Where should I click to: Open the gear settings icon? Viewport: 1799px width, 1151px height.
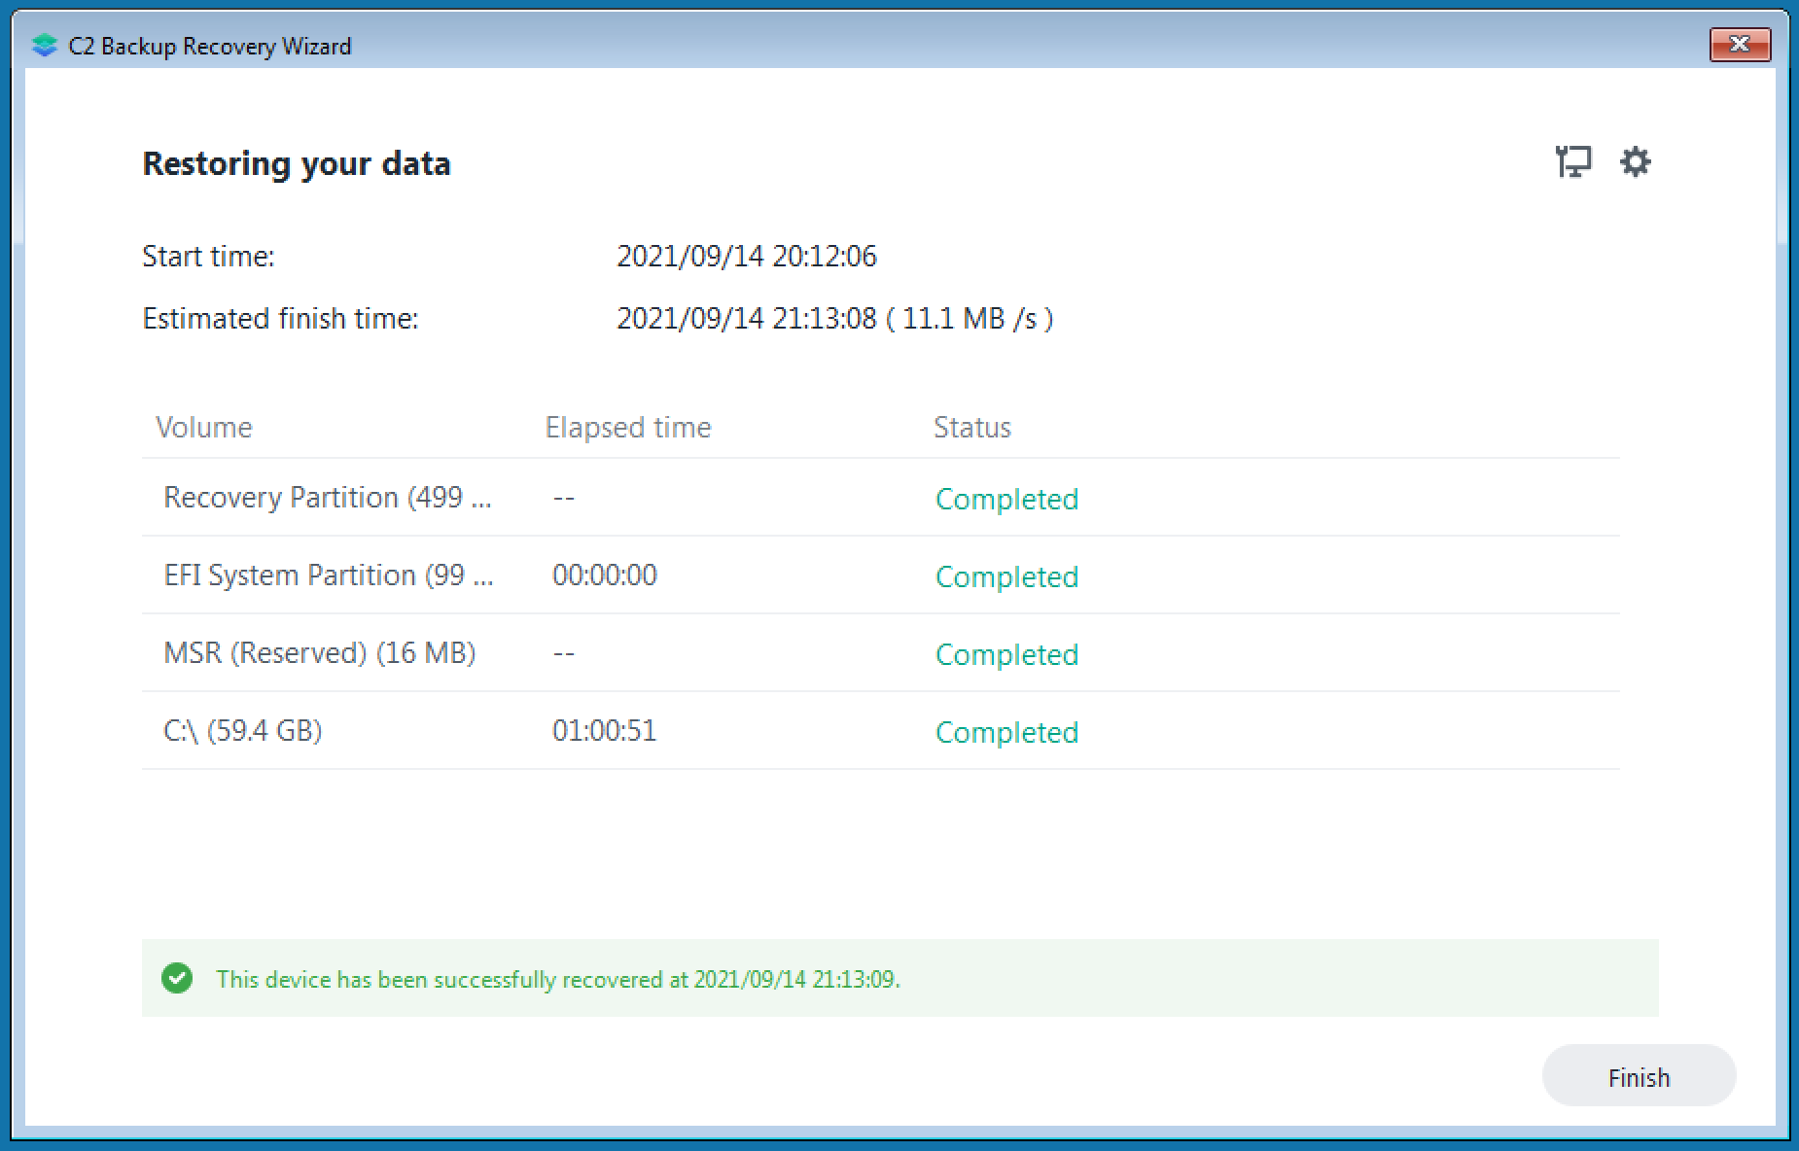click(x=1636, y=161)
